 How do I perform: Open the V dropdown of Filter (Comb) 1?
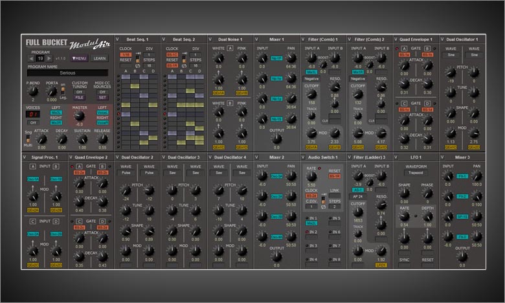coord(303,39)
